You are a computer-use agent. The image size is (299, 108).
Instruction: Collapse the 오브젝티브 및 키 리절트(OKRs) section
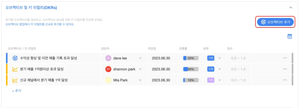click(x=291, y=8)
